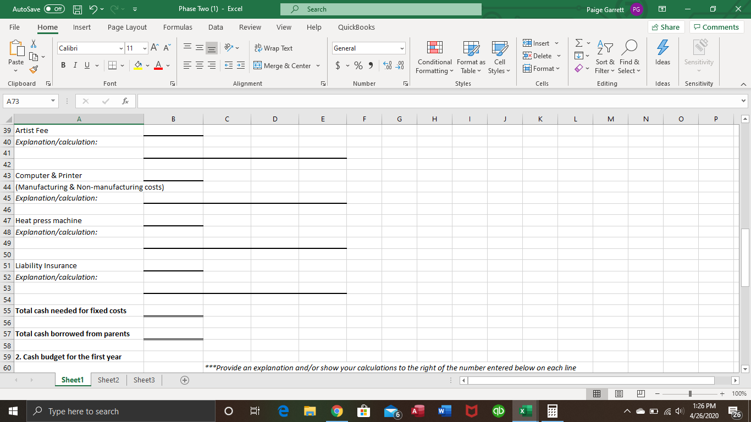Click the Center align icon
751x422 pixels.
pyautogui.click(x=199, y=65)
